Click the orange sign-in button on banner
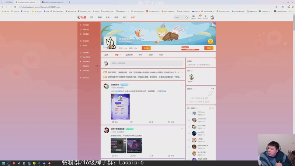This screenshot has height=166, width=295. 209,48
